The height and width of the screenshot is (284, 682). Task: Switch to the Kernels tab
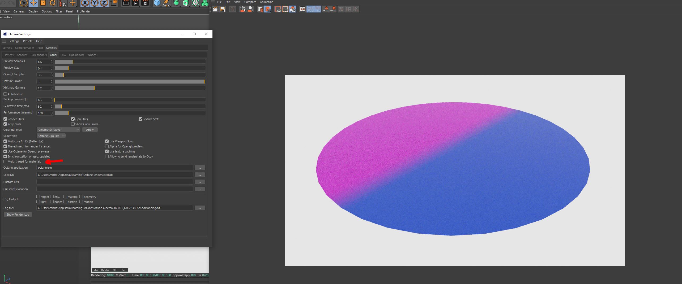point(7,48)
